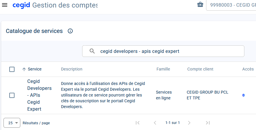Screen dimensions: 256x130
Task: Show info about Catalogue de services
Action: coord(70,31)
